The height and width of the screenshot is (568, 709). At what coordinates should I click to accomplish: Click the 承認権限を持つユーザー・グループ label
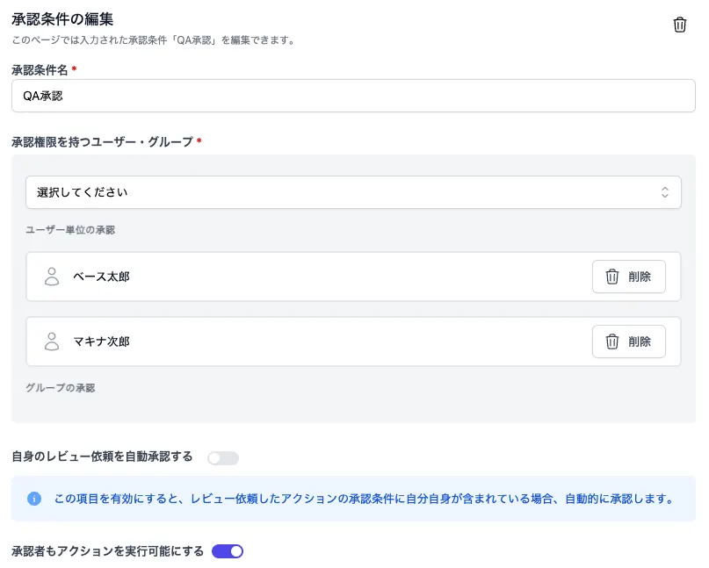pos(102,142)
